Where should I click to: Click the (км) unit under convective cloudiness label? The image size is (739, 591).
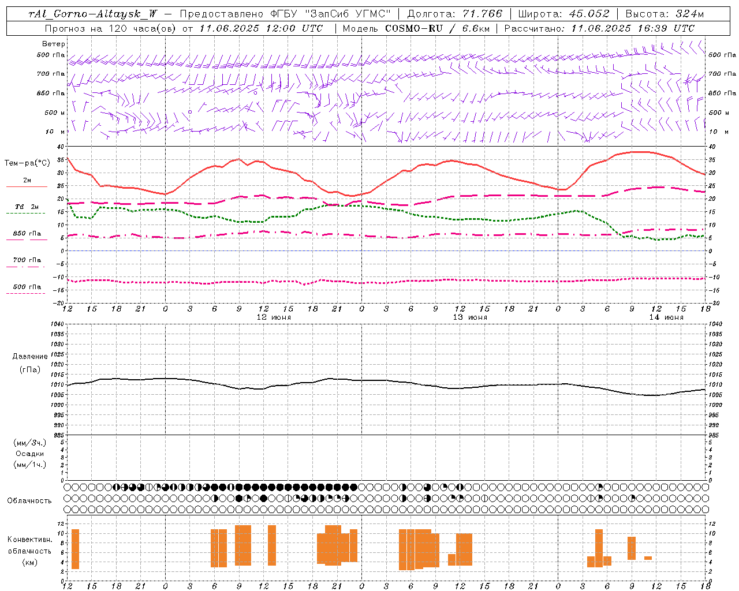point(30,562)
